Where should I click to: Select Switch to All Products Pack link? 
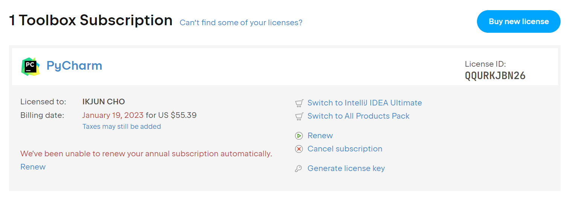(358, 116)
